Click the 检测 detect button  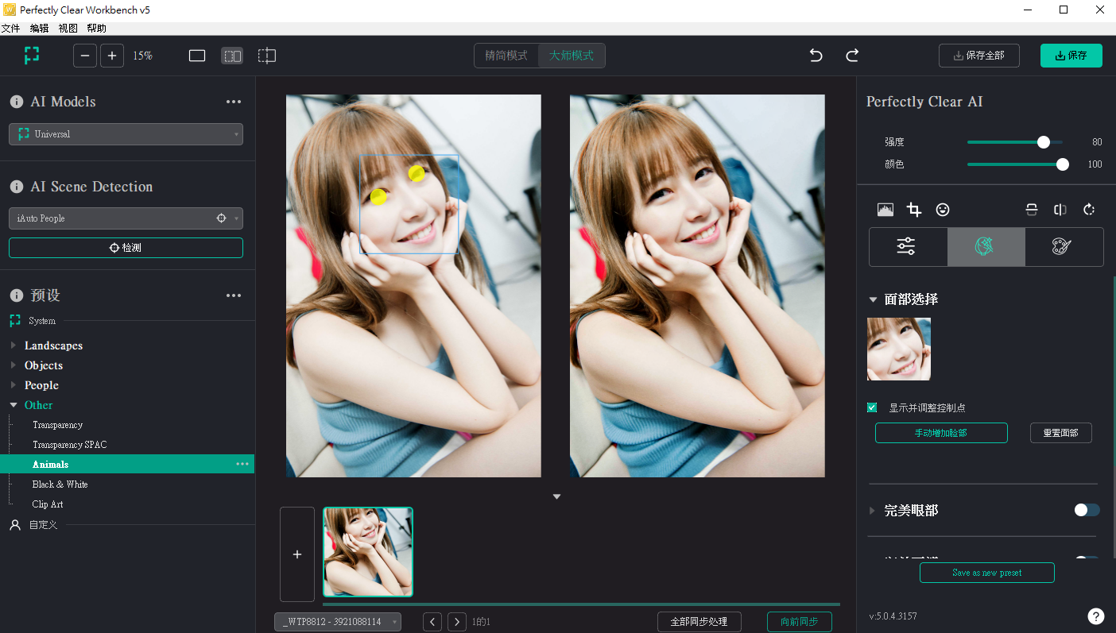126,248
